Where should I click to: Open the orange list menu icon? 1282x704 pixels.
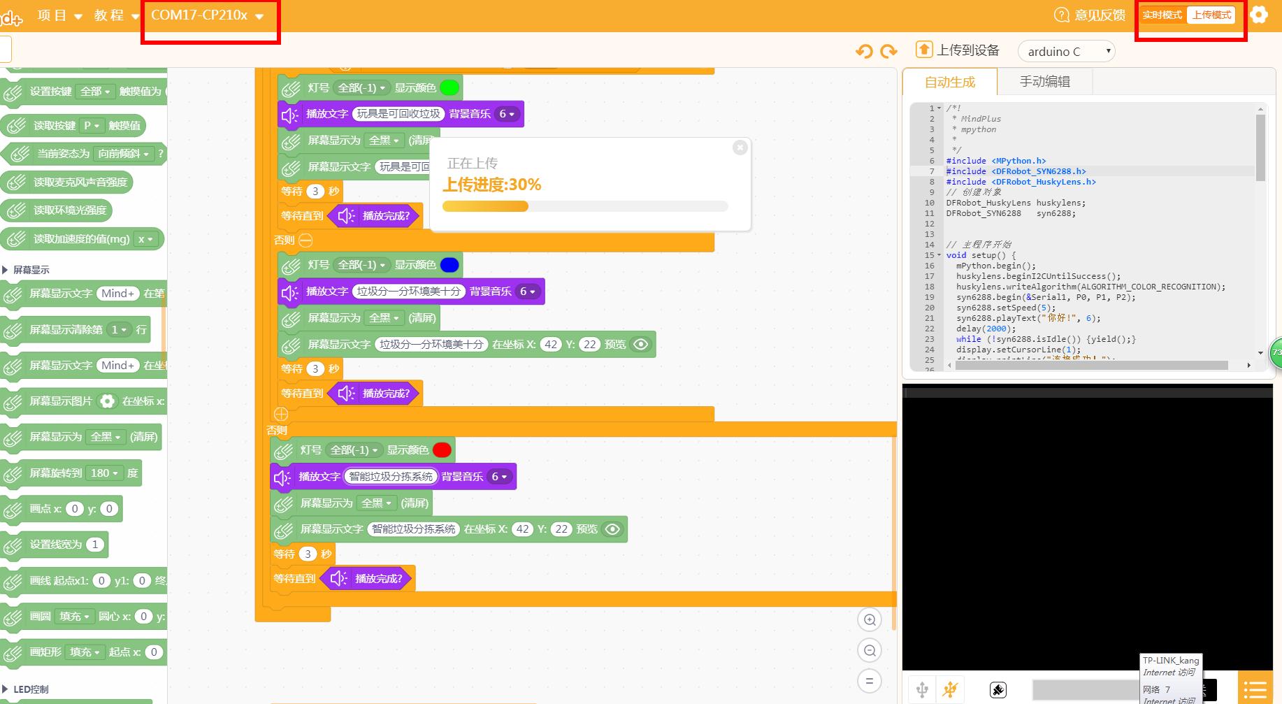click(x=1256, y=690)
